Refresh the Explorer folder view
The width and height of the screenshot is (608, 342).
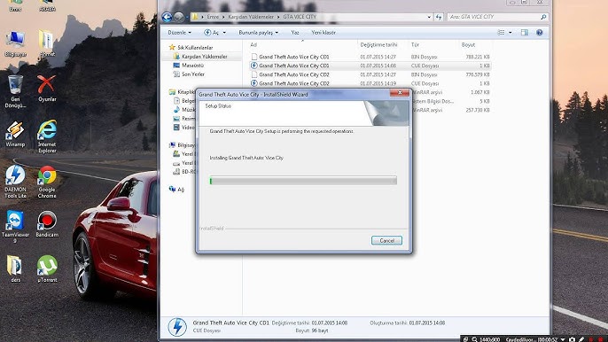point(439,17)
